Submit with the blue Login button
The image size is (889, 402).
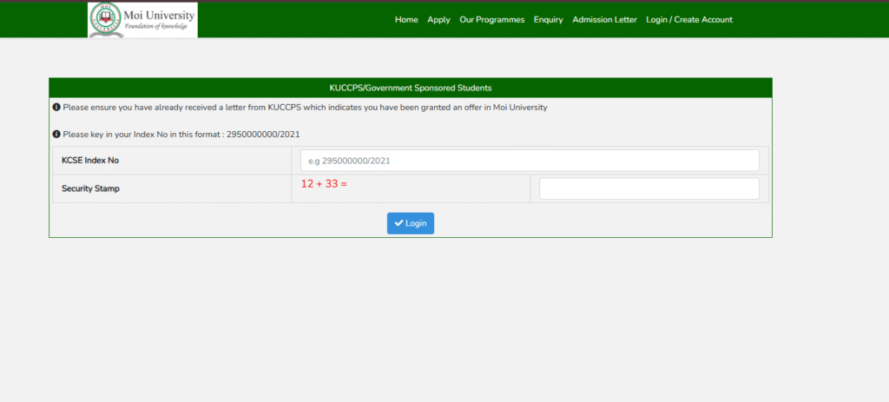411,223
